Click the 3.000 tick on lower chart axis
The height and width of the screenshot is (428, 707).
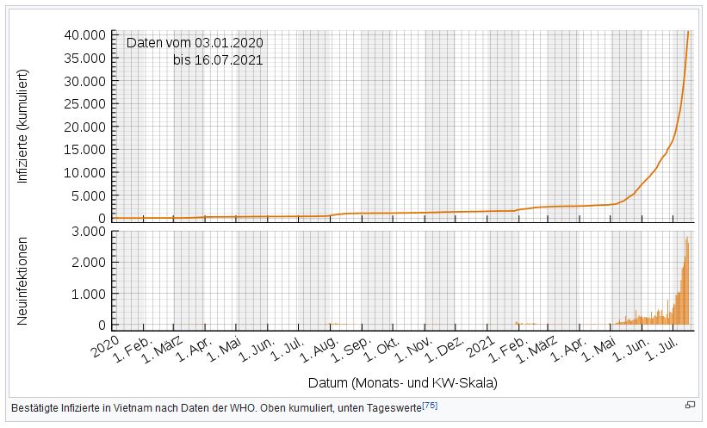[x=90, y=232]
